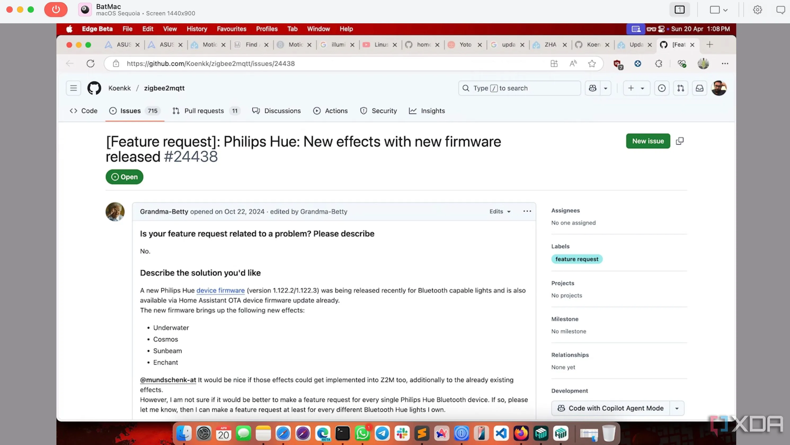Viewport: 790px width, 445px height.
Task: Open Slack from the Dock
Action: point(402,433)
